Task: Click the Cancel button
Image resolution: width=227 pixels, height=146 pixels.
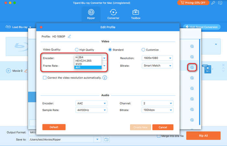Action: (163, 127)
